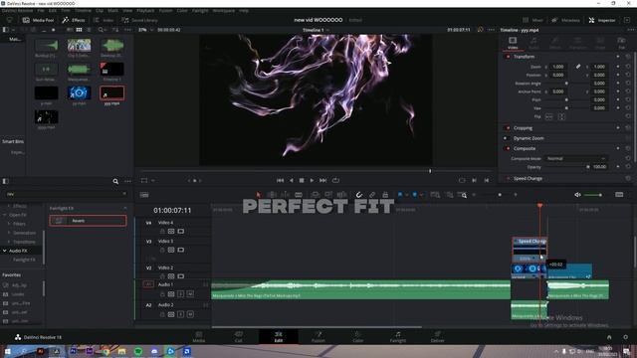The height and width of the screenshot is (358, 637).
Task: Select the Speed Change clip on Video 3
Action: pos(530,250)
